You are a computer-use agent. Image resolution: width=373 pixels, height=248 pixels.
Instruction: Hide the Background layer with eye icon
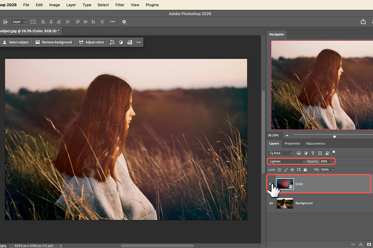click(x=271, y=203)
